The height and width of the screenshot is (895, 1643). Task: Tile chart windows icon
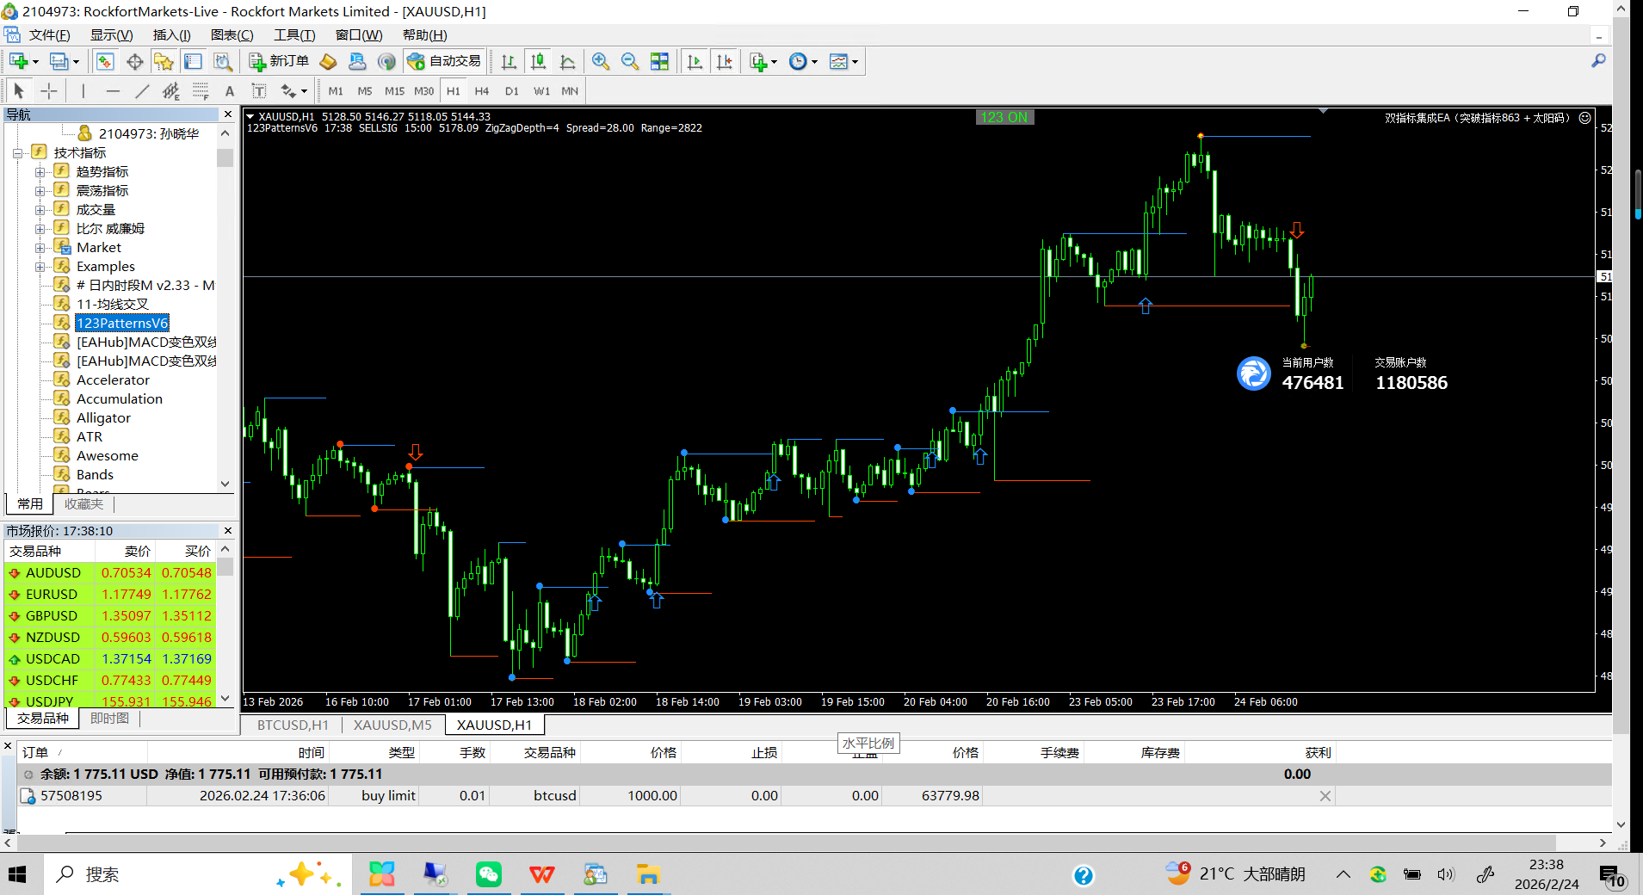pyautogui.click(x=659, y=61)
